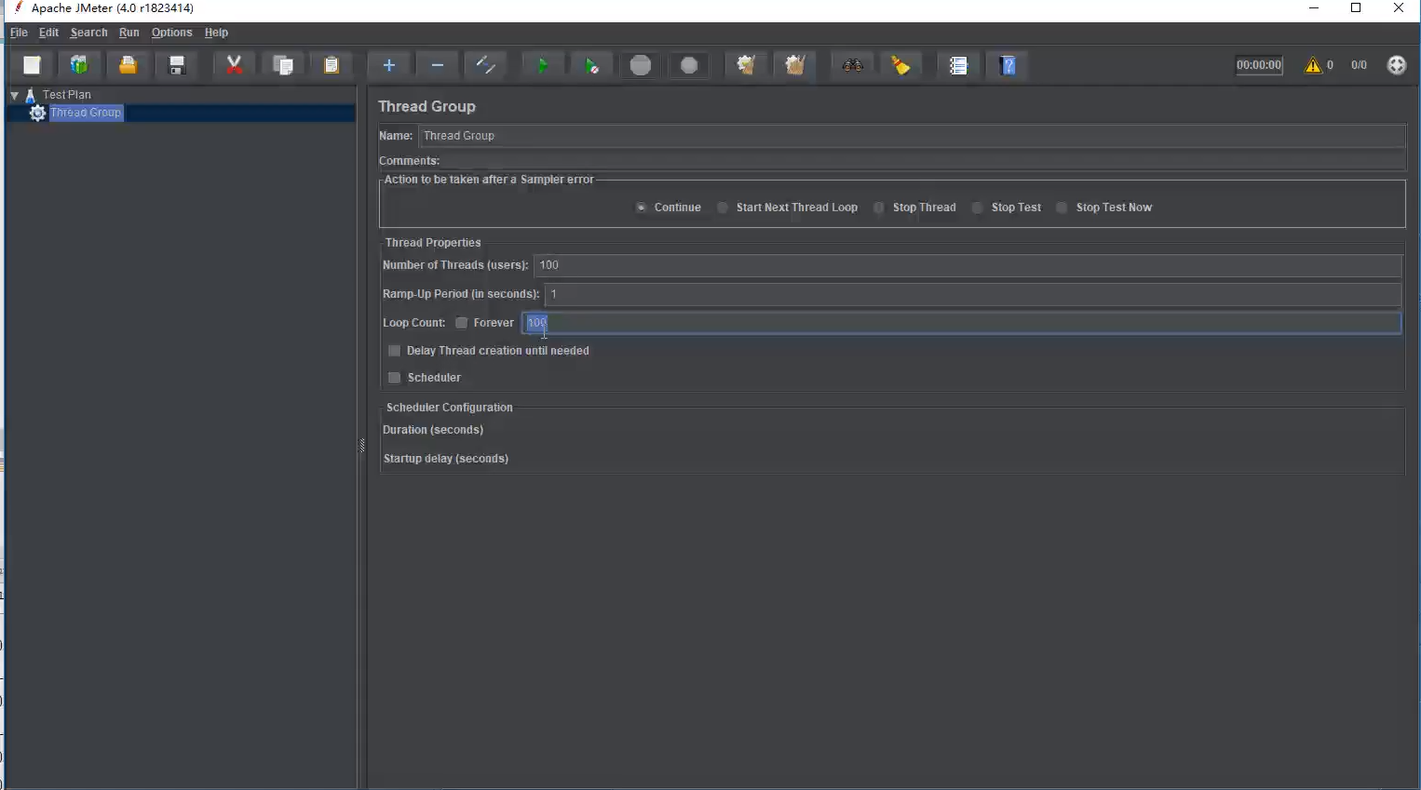
Task: Paste using the clipboard icon
Action: coord(332,65)
